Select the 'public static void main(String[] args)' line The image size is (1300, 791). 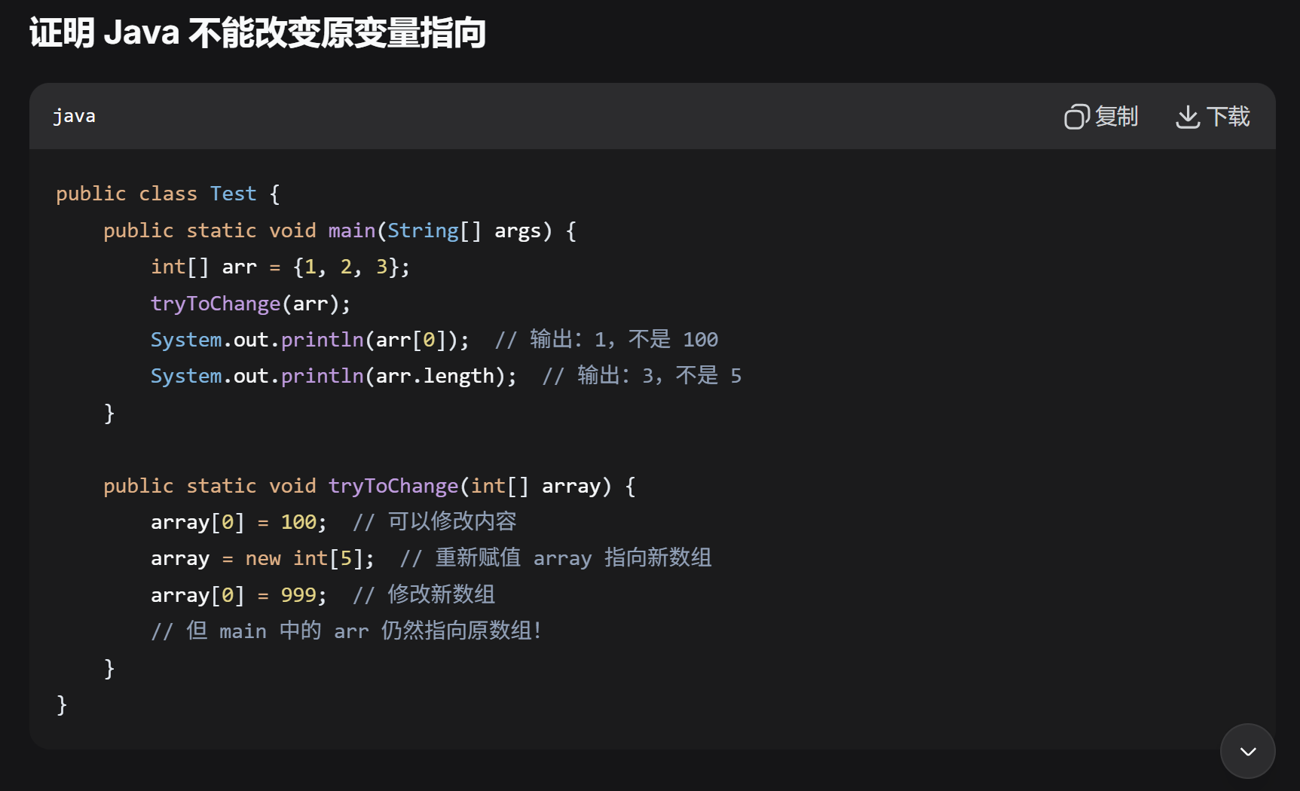(x=340, y=231)
